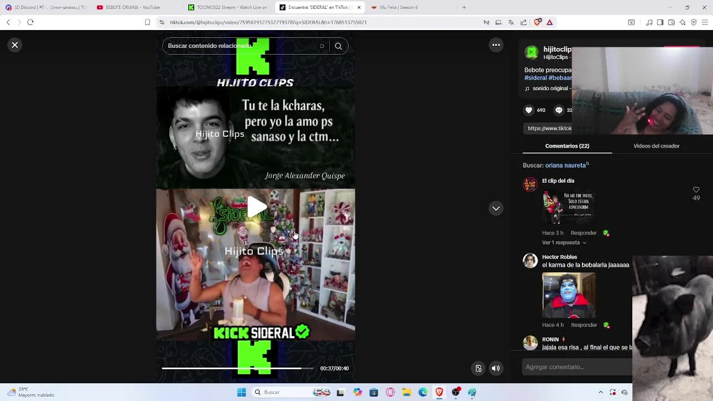Open the hijitoclips profile avatar
Screen dimensions: 713x401
click(532, 53)
